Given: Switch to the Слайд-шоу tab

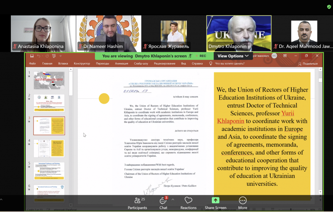Looking at the screenshot, I should tap(139, 64).
